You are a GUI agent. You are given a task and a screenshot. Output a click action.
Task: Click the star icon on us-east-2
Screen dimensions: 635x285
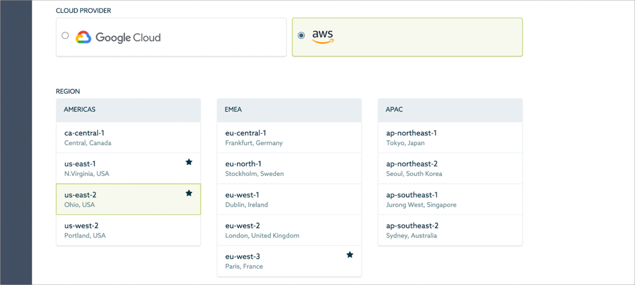pyautogui.click(x=189, y=193)
